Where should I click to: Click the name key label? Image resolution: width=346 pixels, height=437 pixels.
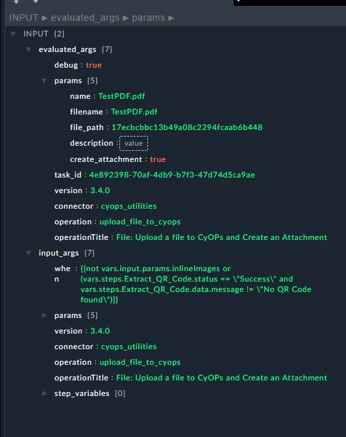pos(80,96)
